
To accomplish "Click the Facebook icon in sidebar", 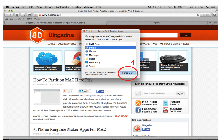I will tap(138, 110).
